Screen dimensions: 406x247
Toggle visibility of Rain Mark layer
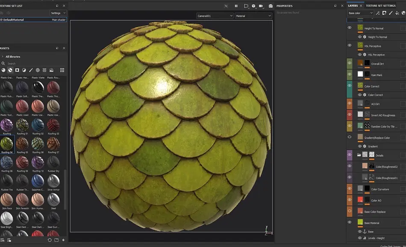349,75
